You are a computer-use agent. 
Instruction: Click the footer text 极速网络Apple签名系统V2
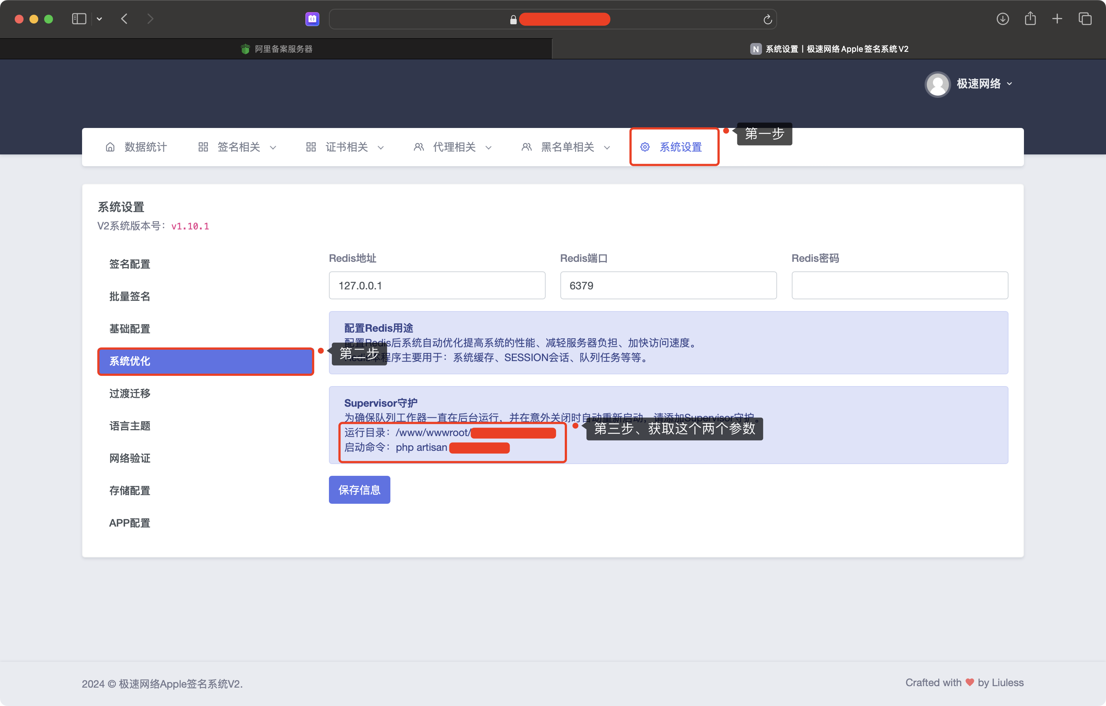point(181,684)
